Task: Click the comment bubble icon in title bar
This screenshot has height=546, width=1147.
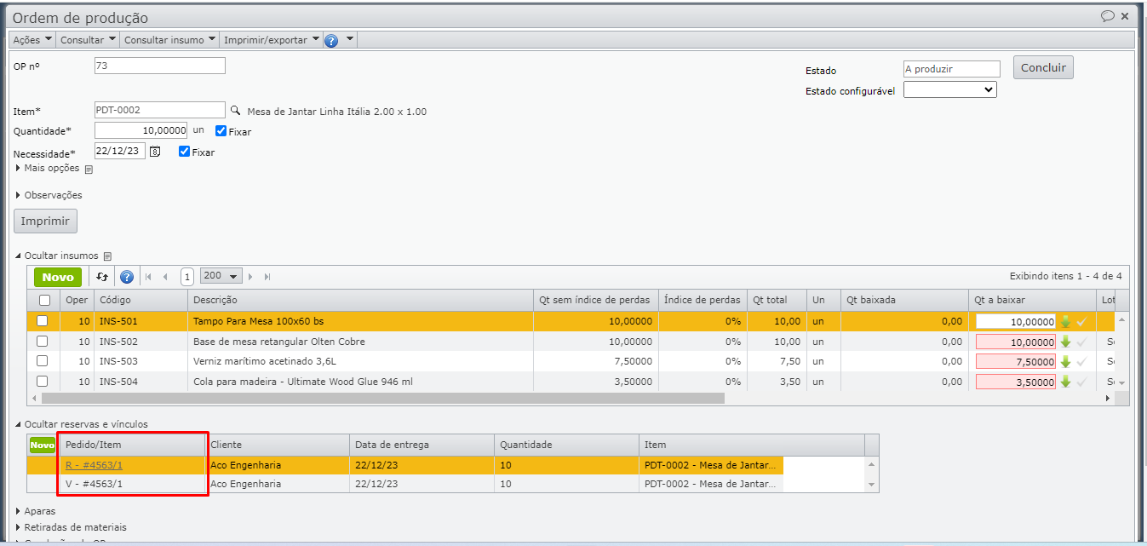Action: pos(1108,16)
